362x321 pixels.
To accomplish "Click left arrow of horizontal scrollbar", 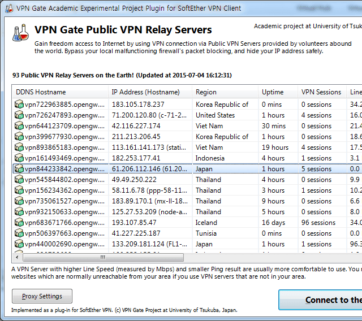I will click(17, 257).
